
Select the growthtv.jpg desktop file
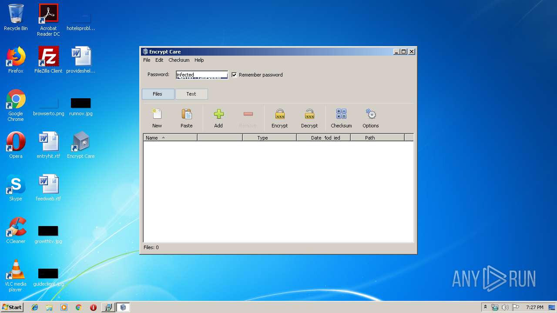(48, 235)
